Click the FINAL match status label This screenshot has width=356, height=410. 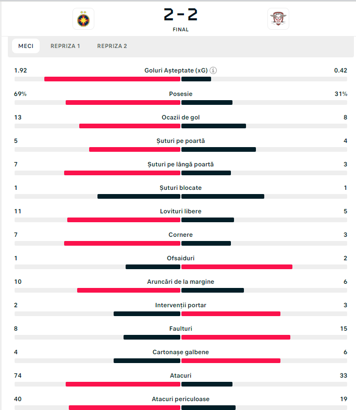click(180, 30)
